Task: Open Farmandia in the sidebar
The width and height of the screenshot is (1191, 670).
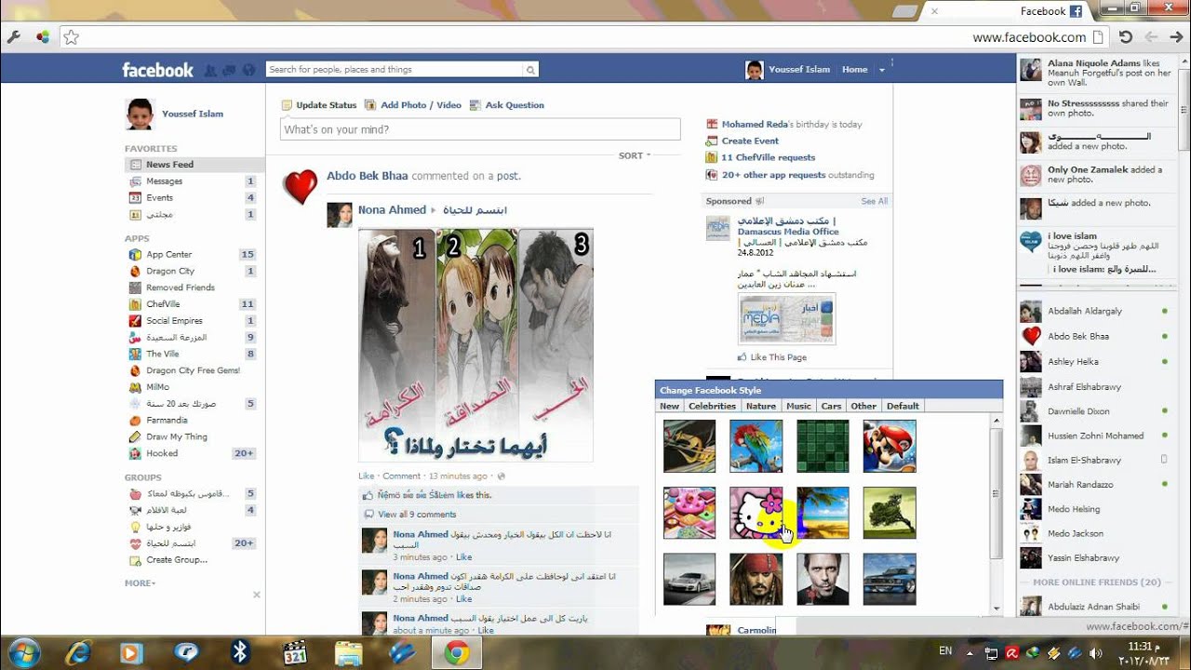Action: point(167,420)
